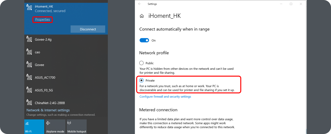Click the ASUS_AC1700 Wi-Fi signal icon
The height and width of the screenshot is (134, 331).
(29, 77)
